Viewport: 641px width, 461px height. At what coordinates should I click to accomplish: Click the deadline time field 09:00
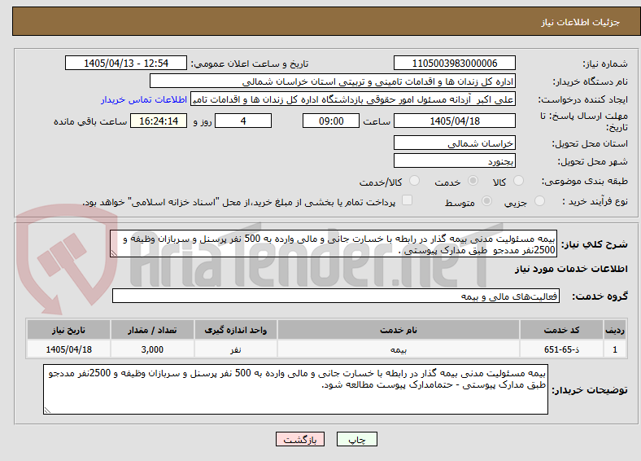pyautogui.click(x=331, y=121)
